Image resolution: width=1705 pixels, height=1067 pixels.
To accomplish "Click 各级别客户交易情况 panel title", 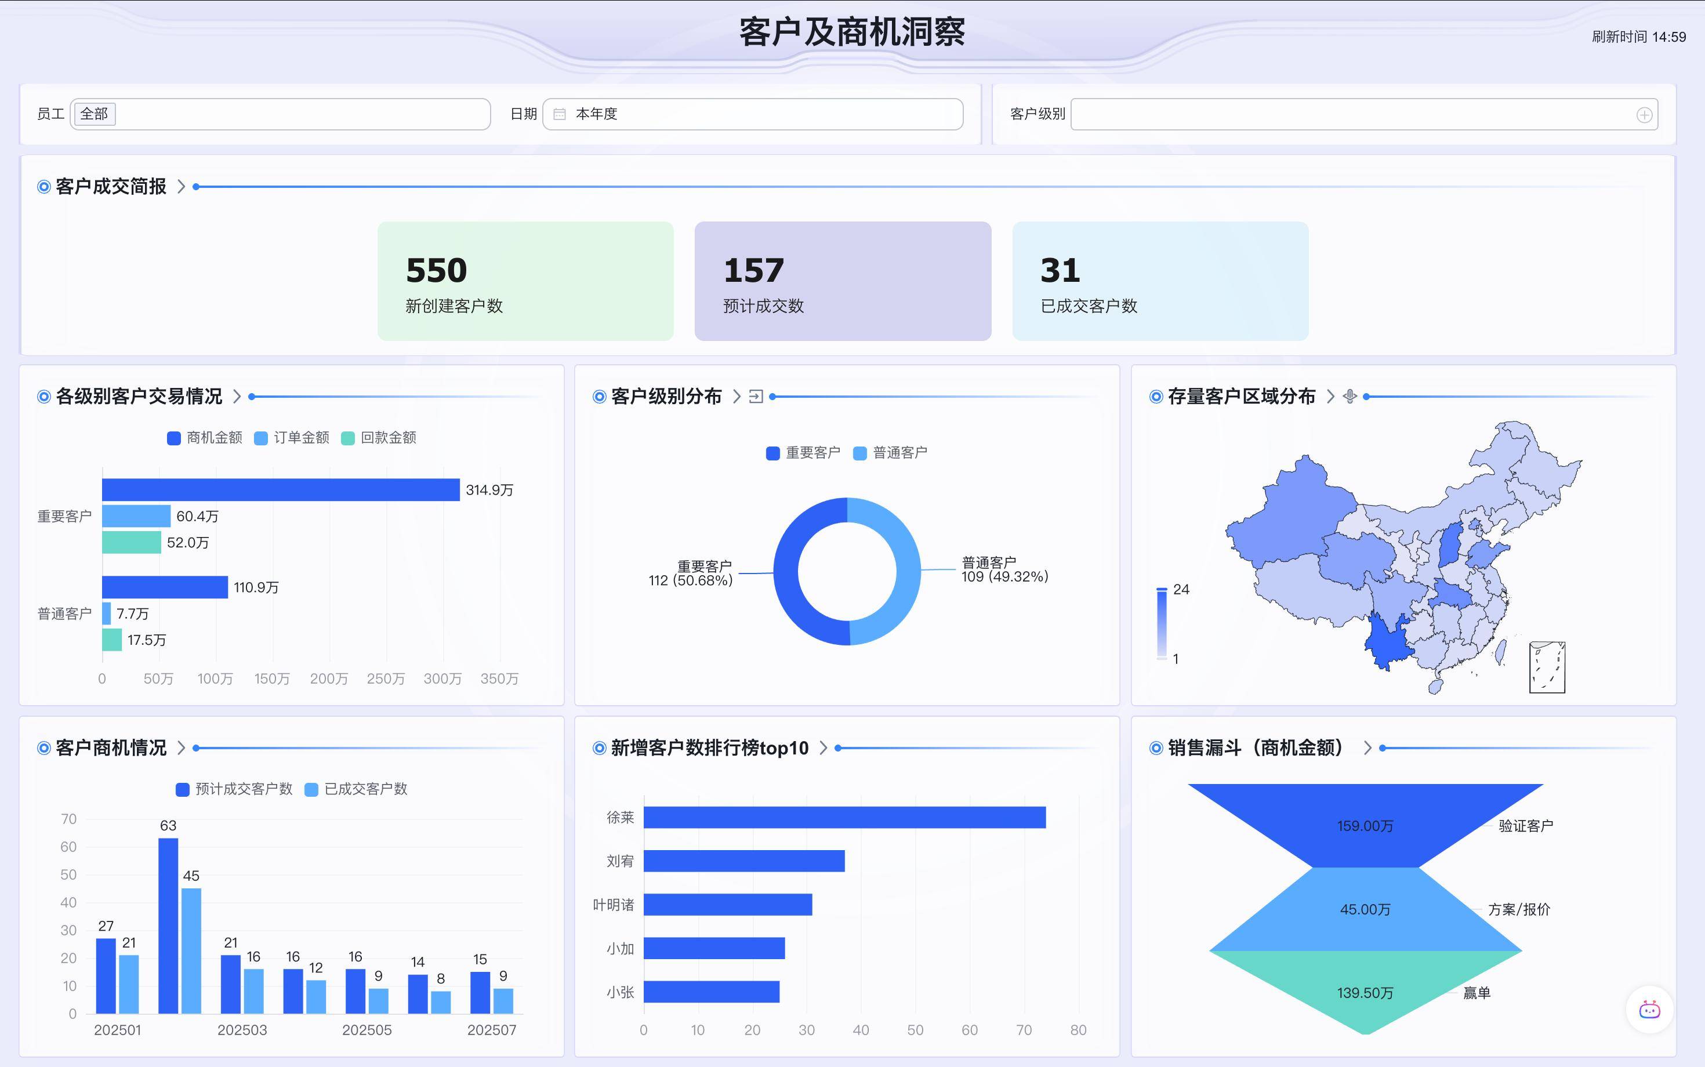I will point(139,397).
